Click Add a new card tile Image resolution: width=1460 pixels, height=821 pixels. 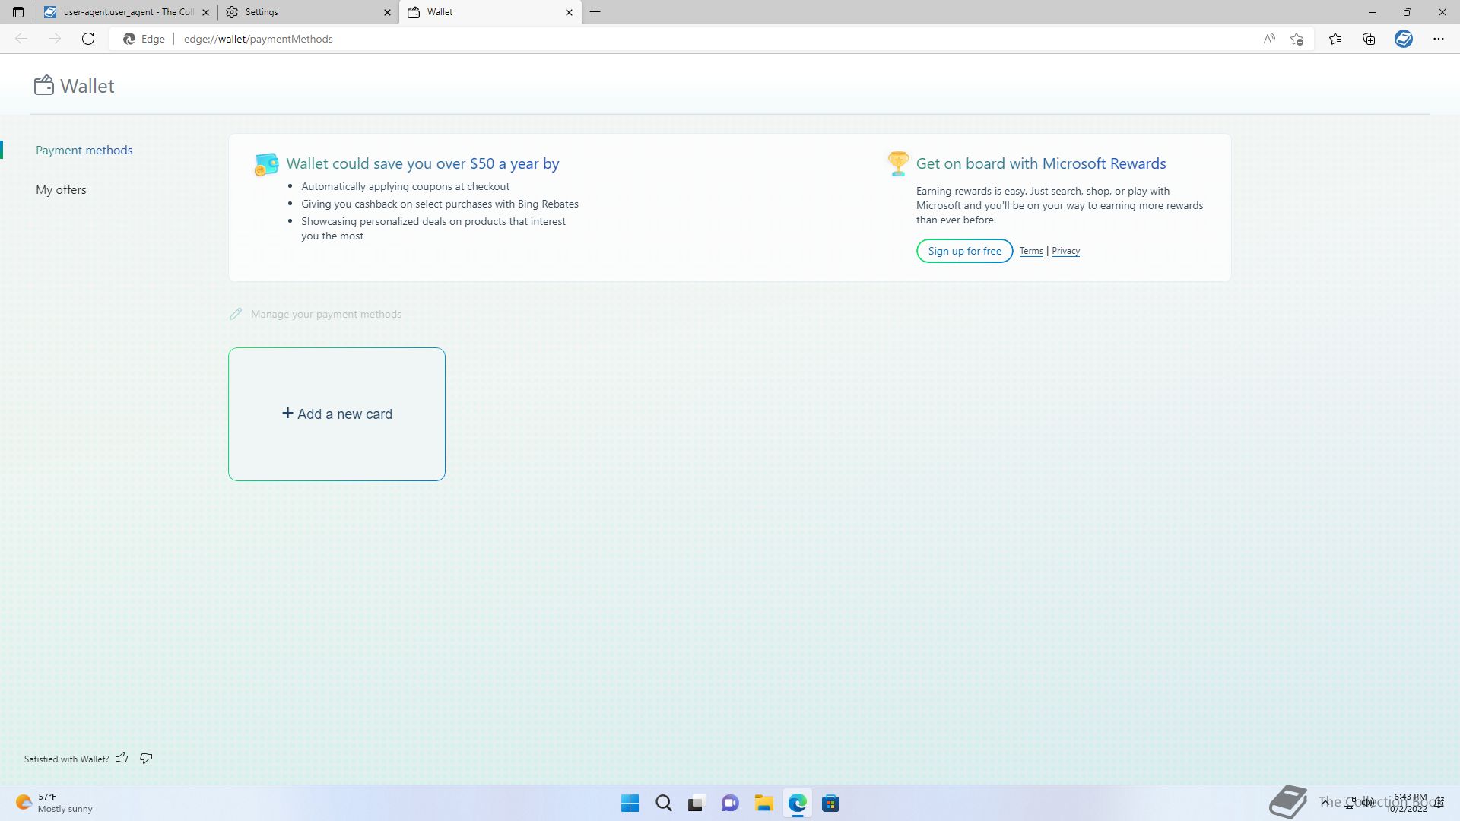(x=337, y=414)
